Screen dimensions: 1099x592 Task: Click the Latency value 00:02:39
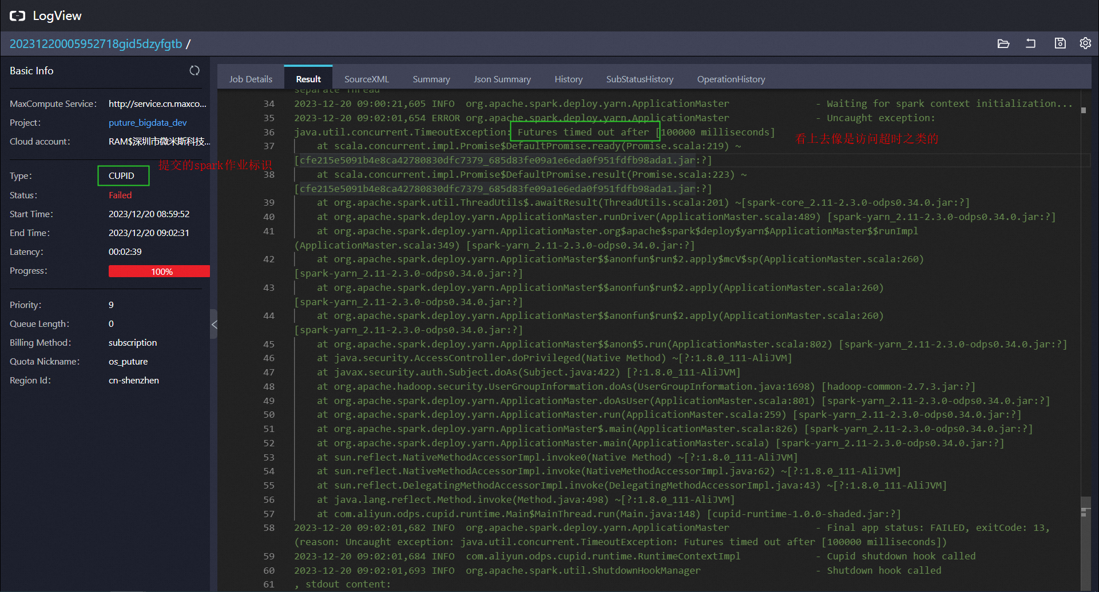[x=125, y=252]
